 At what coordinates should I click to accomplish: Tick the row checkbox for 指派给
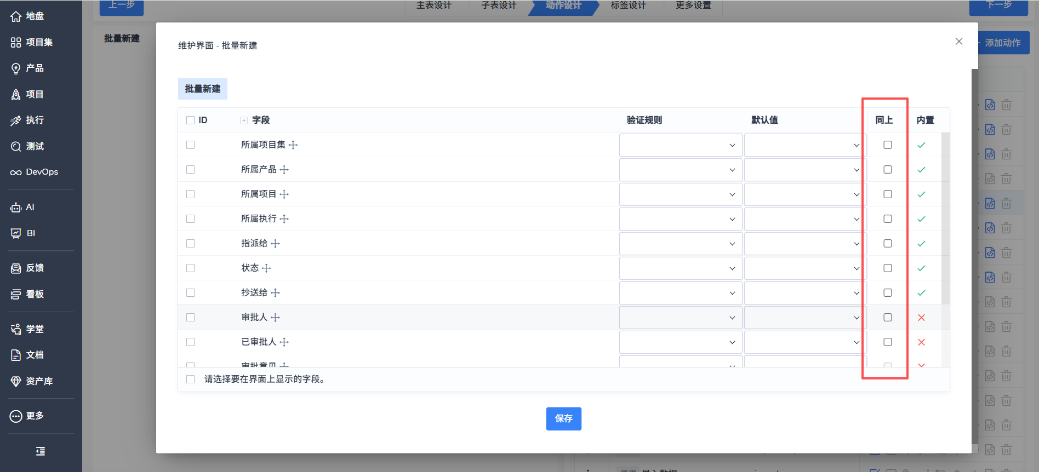point(191,244)
